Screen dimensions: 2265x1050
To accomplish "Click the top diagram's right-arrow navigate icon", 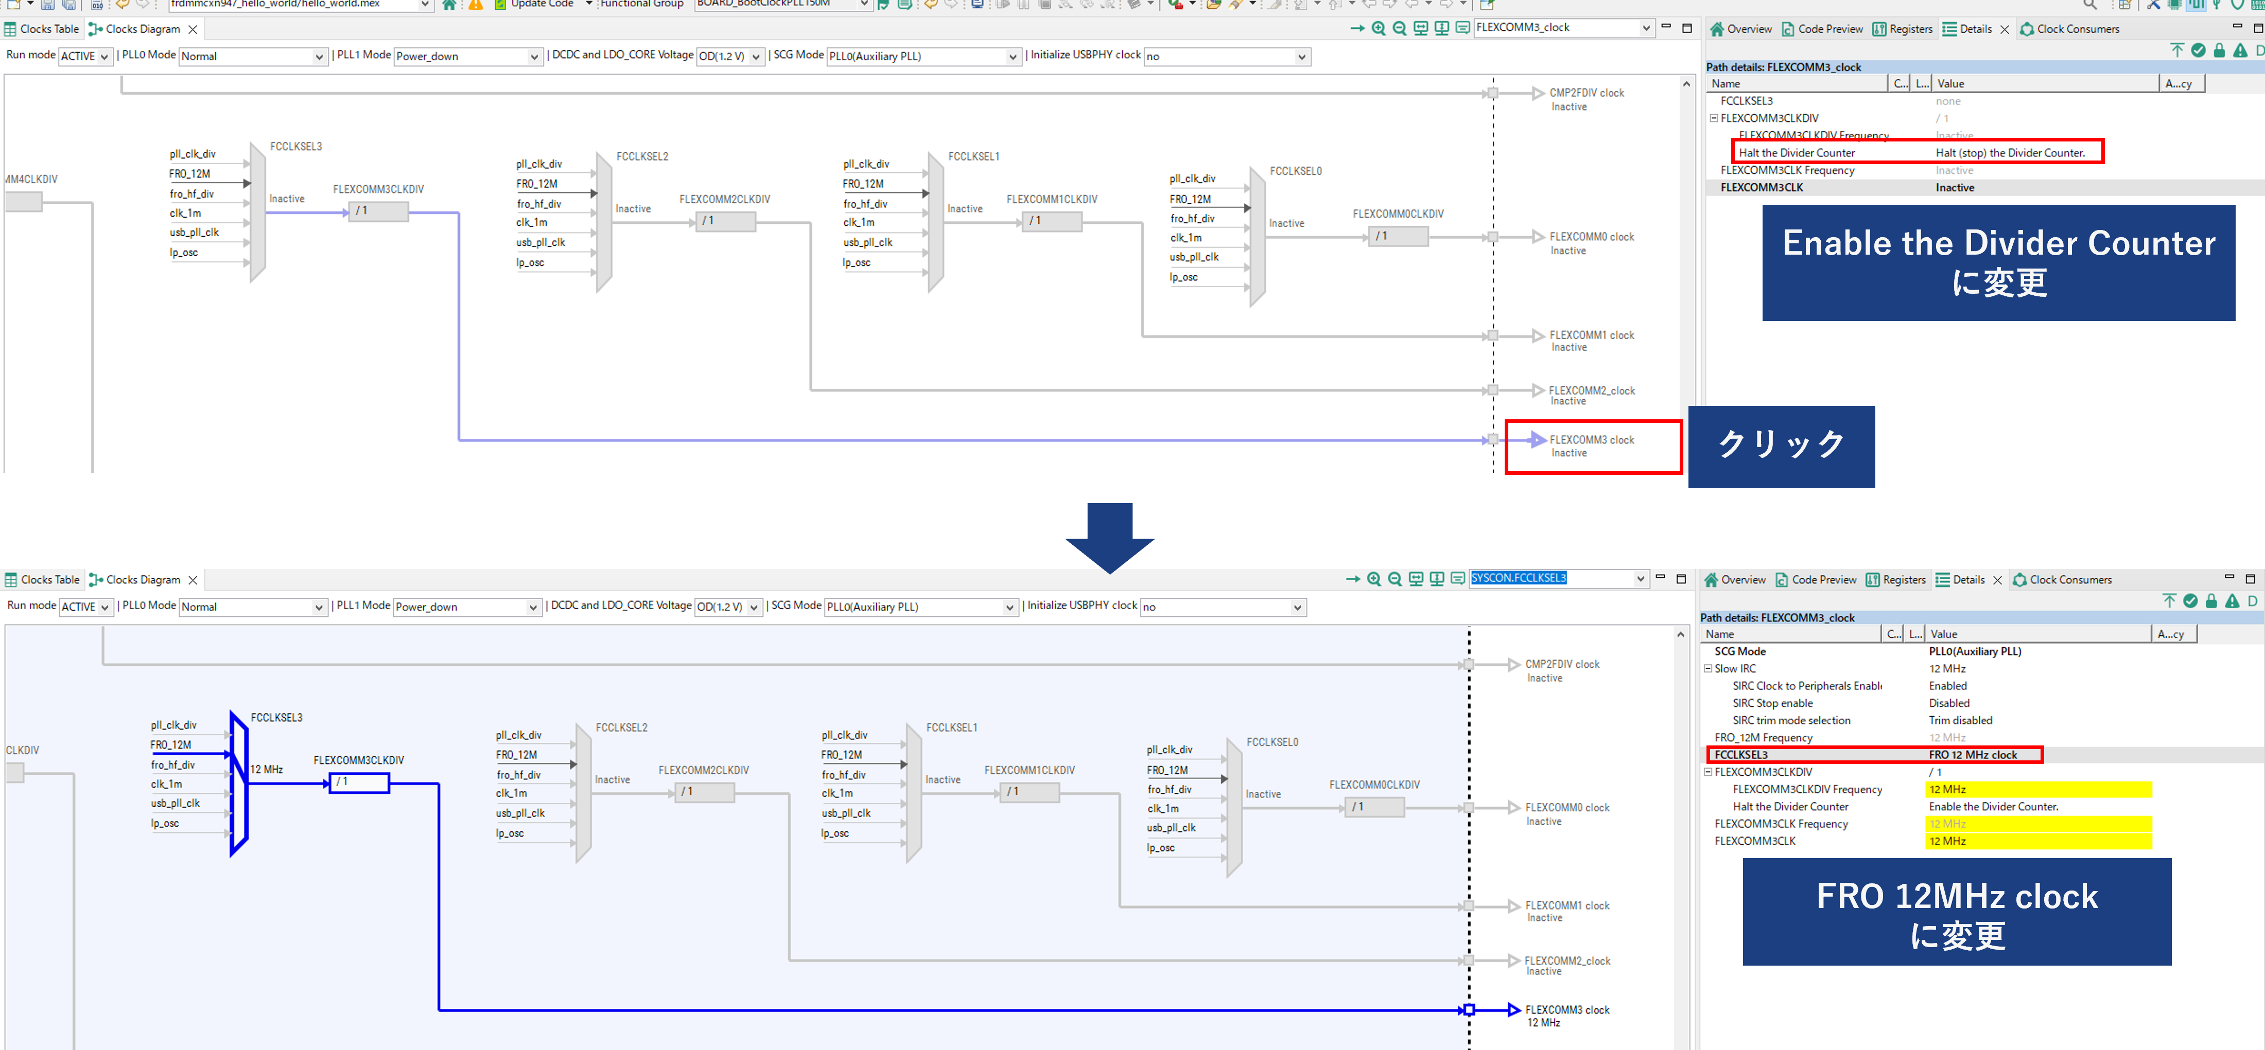I will [1357, 28].
